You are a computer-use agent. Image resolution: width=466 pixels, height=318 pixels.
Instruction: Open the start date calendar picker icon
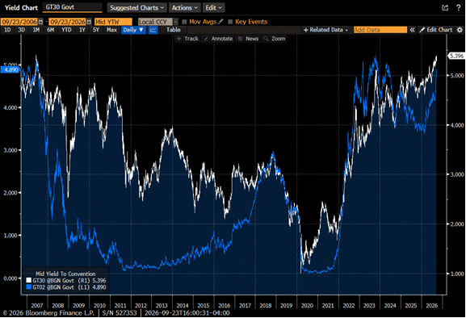[x=40, y=22]
